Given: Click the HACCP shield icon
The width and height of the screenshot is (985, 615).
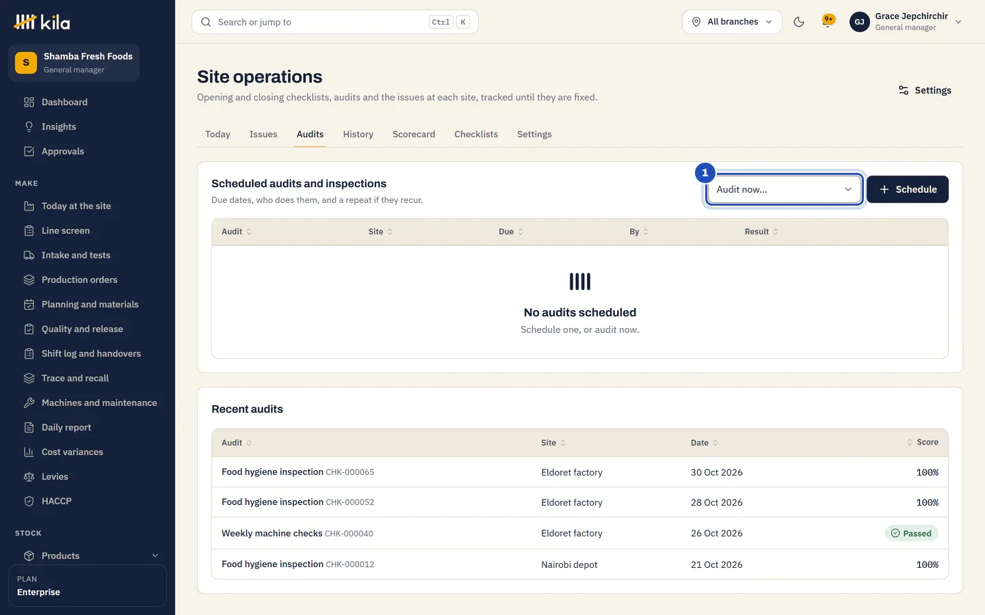Looking at the screenshot, I should pyautogui.click(x=29, y=502).
